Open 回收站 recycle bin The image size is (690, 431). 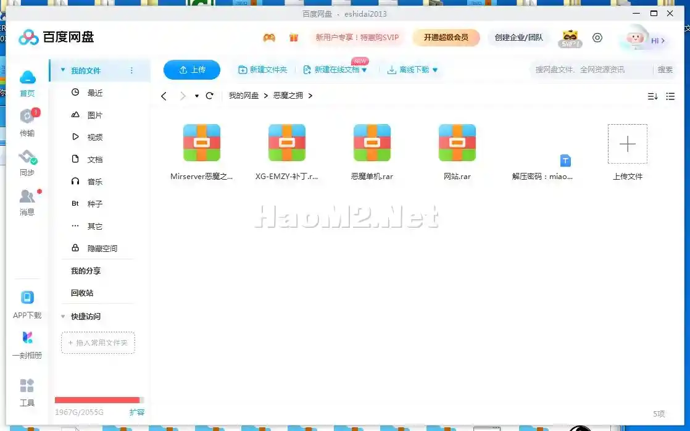pos(82,293)
